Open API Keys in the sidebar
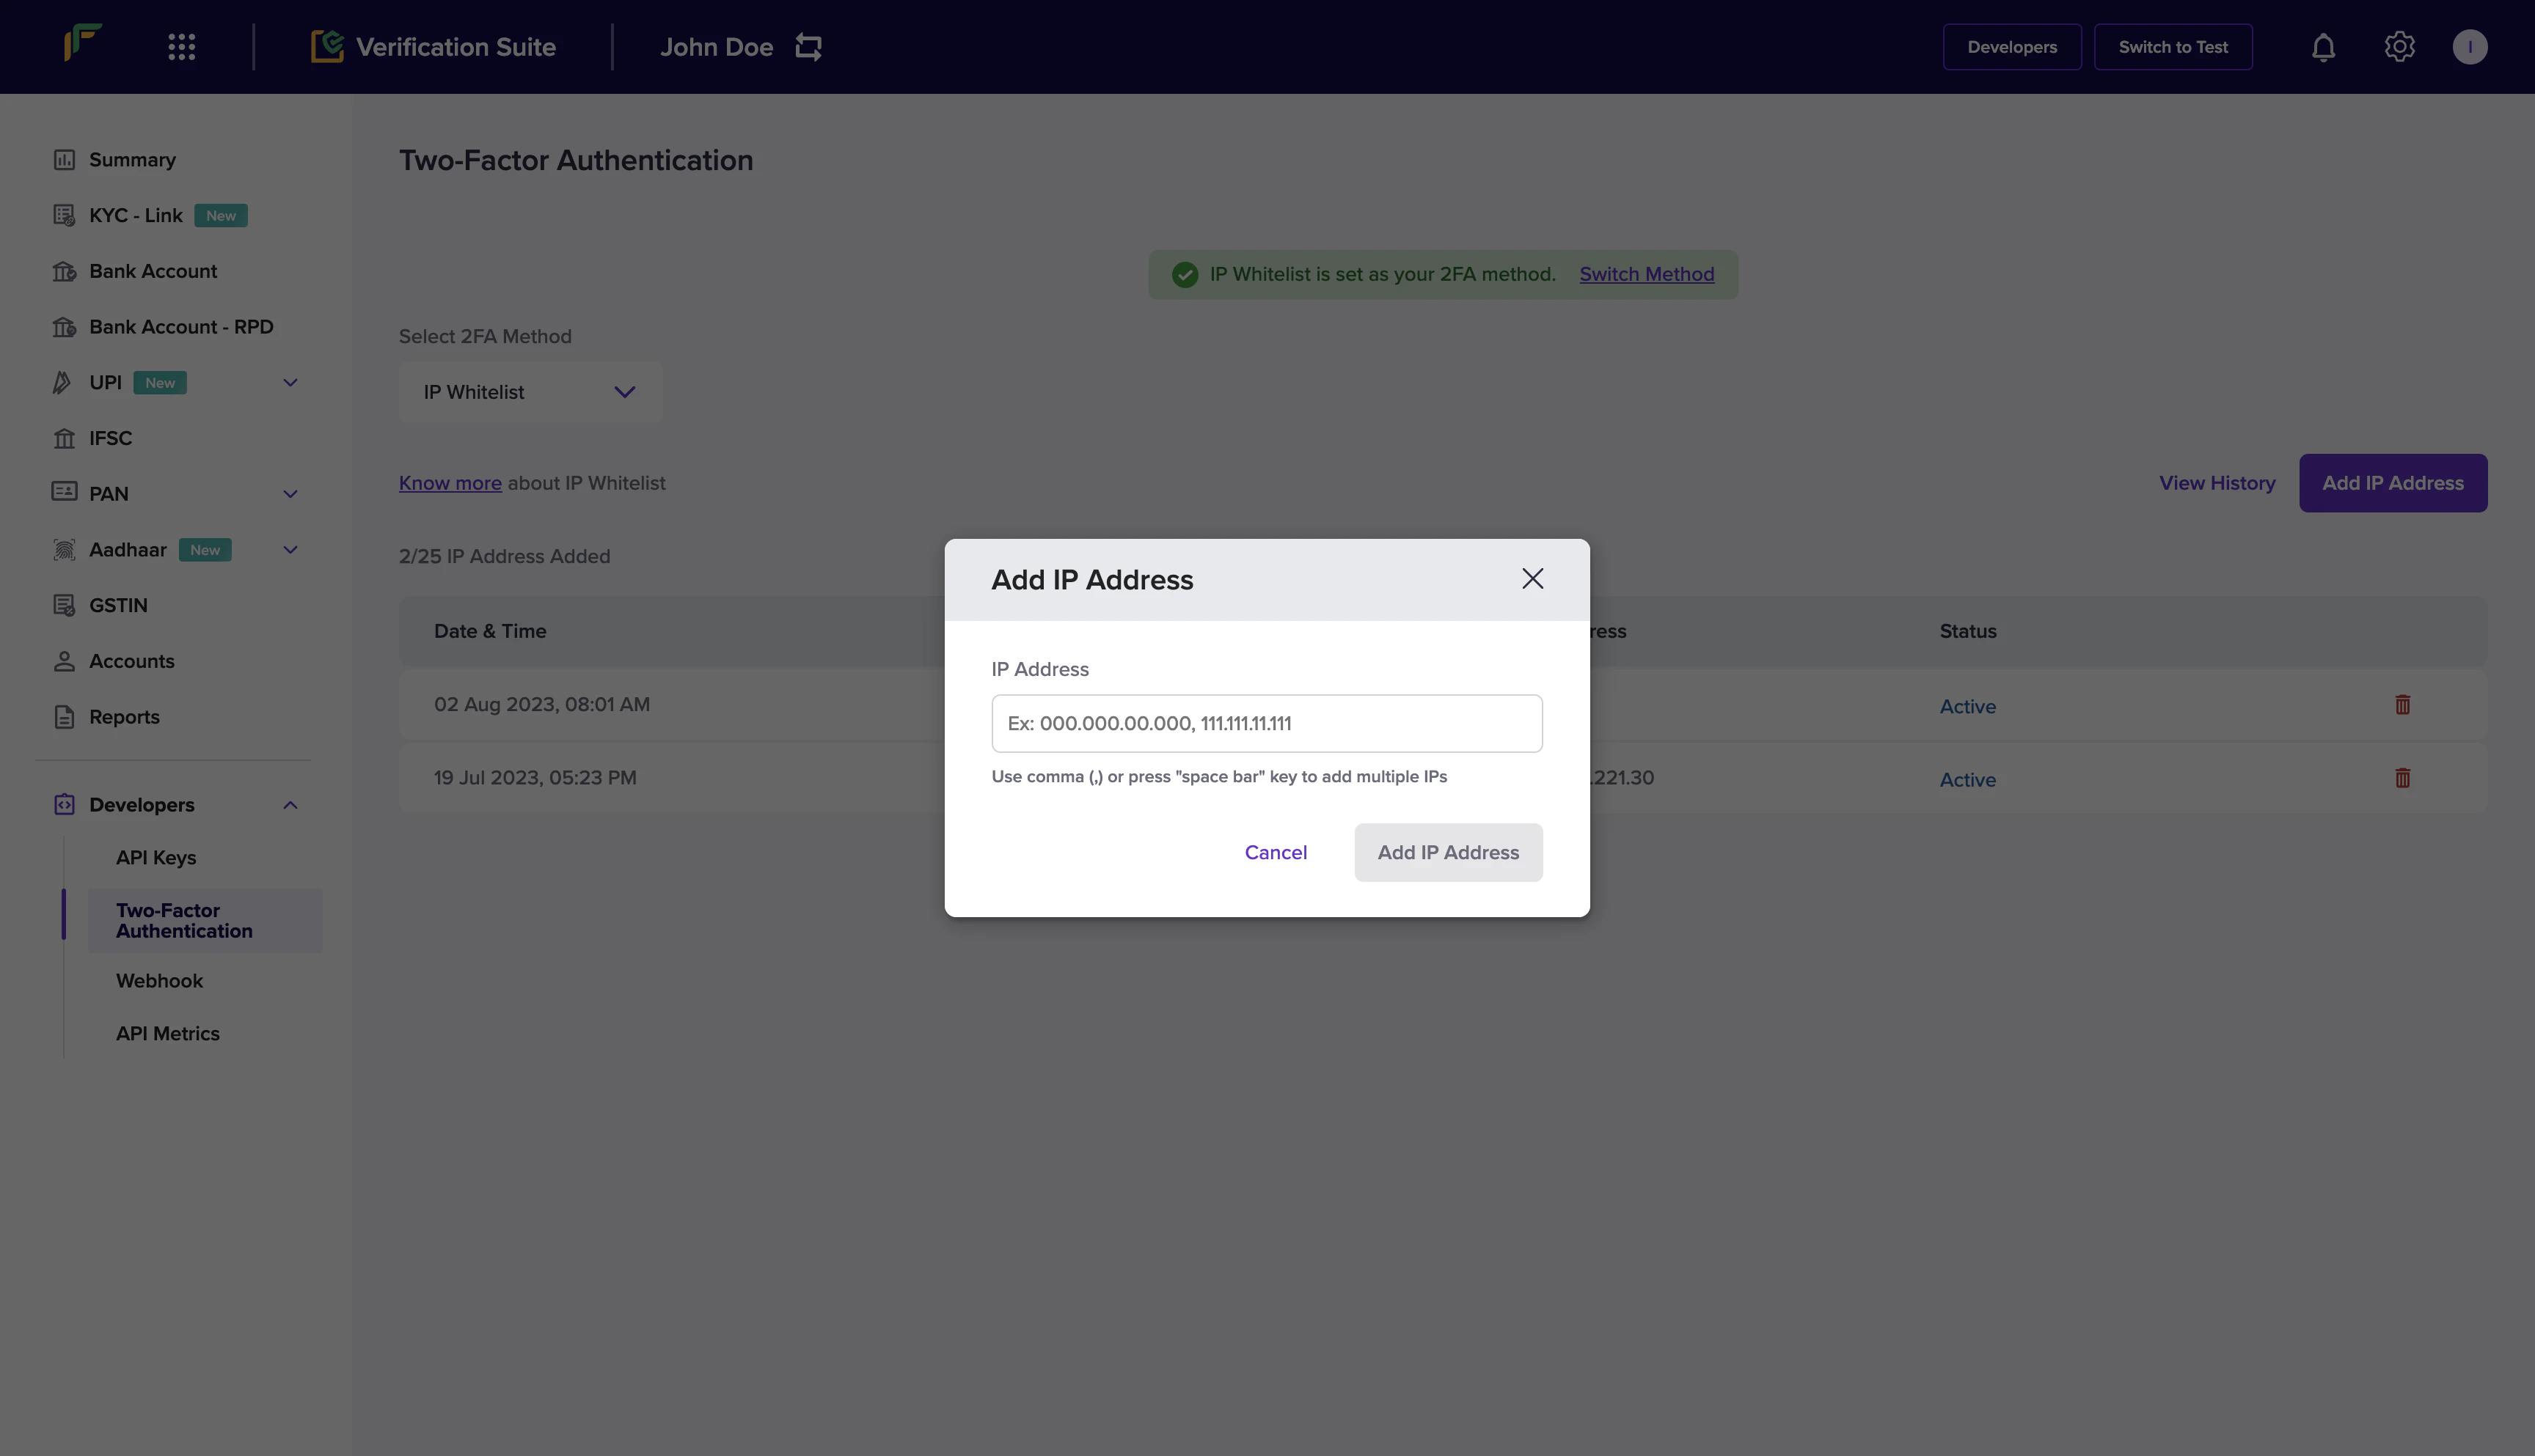The height and width of the screenshot is (1456, 2535). [x=156, y=858]
